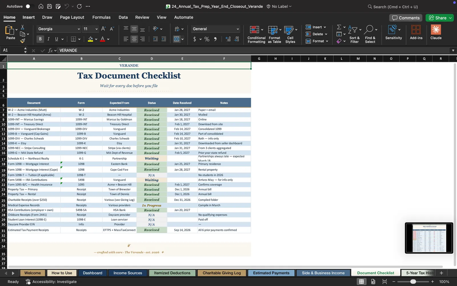Toggle Bold formatting
Image resolution: width=457 pixels, height=286 pixels.
click(x=40, y=39)
